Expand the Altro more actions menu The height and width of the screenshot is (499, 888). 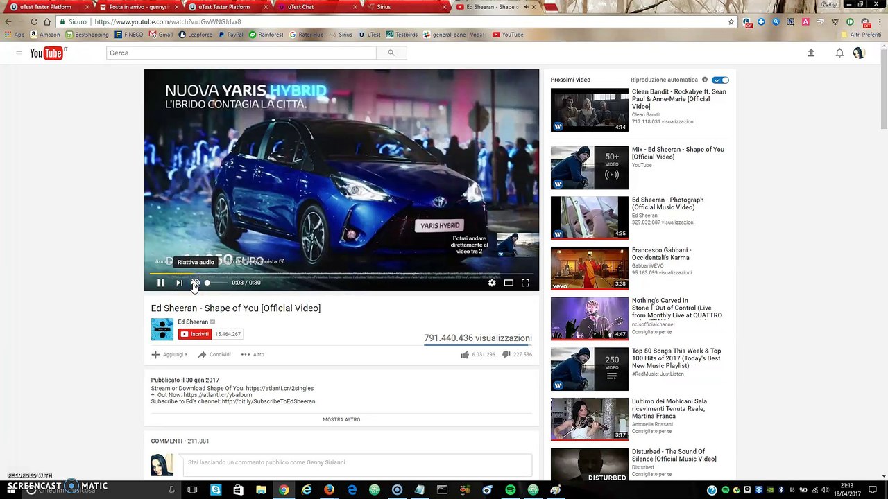click(x=253, y=354)
